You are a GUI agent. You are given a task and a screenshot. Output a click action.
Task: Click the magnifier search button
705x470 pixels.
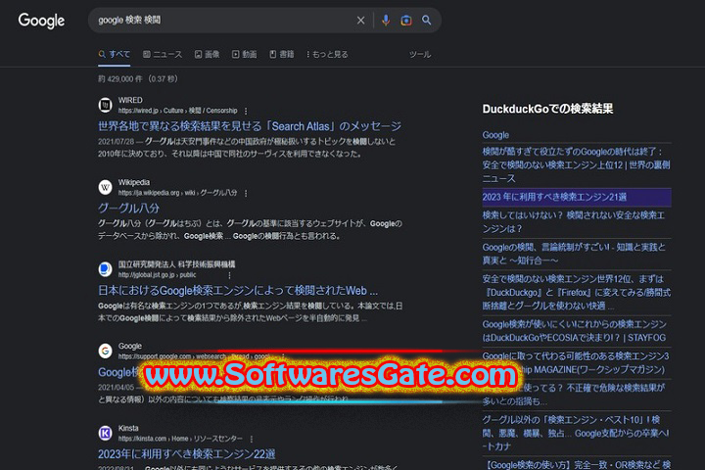[x=426, y=21]
